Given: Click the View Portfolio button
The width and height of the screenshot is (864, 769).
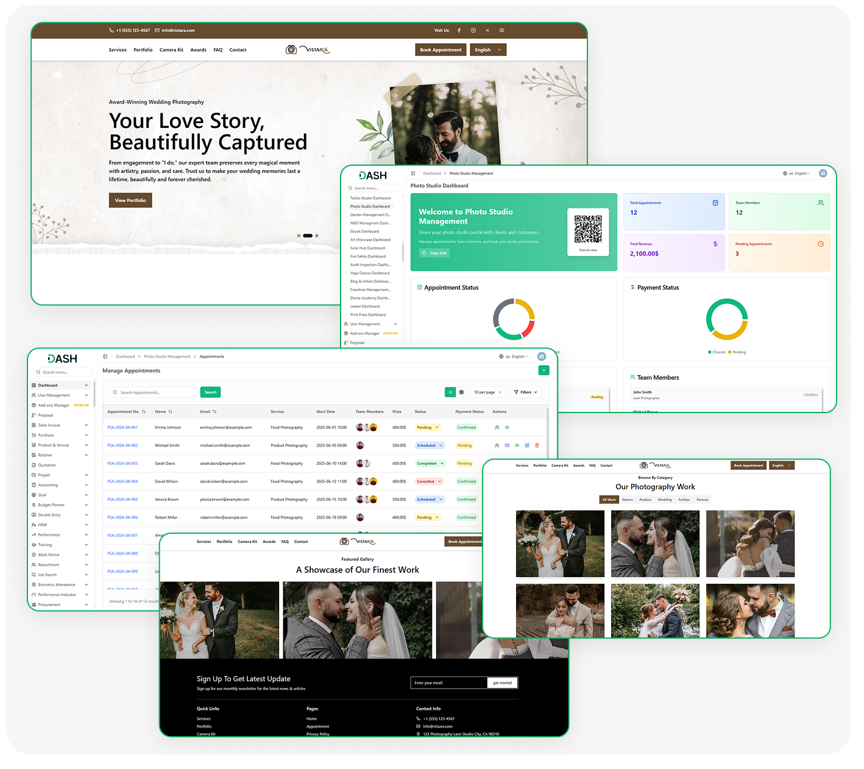Looking at the screenshot, I should click(x=130, y=200).
